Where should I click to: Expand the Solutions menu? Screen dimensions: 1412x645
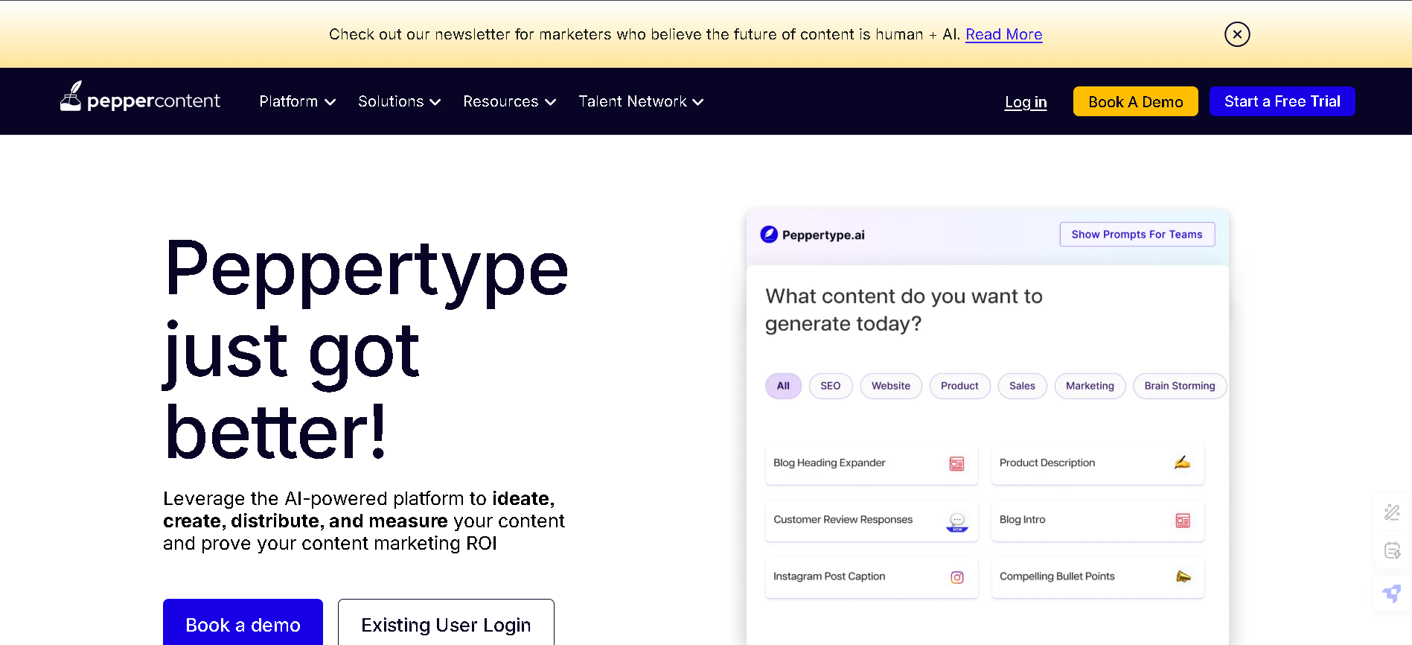(400, 101)
